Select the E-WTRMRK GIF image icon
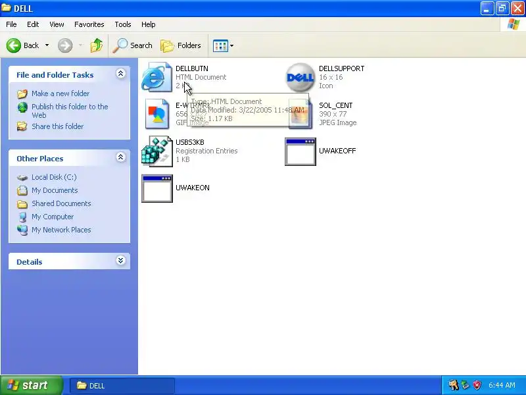Screen dimensions: 526x395 click(156, 114)
